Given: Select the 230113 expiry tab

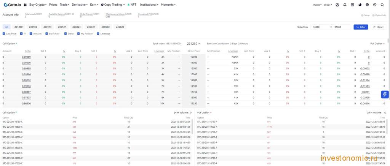Looking at the screenshot, I should tap(48, 27).
